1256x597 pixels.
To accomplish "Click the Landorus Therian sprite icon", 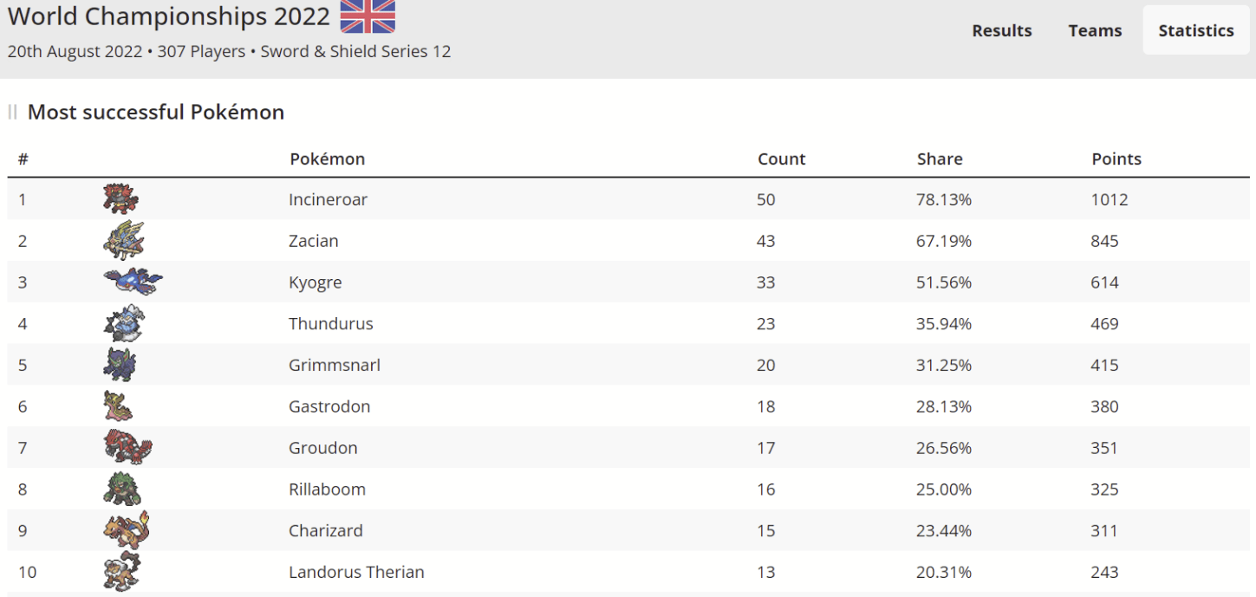I will click(120, 571).
